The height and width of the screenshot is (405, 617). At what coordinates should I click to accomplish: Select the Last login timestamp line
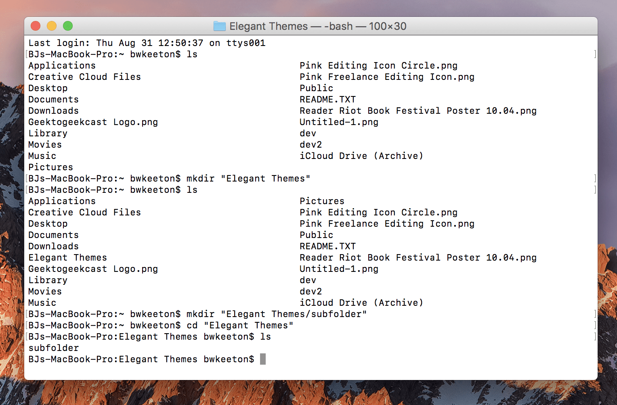(x=146, y=43)
